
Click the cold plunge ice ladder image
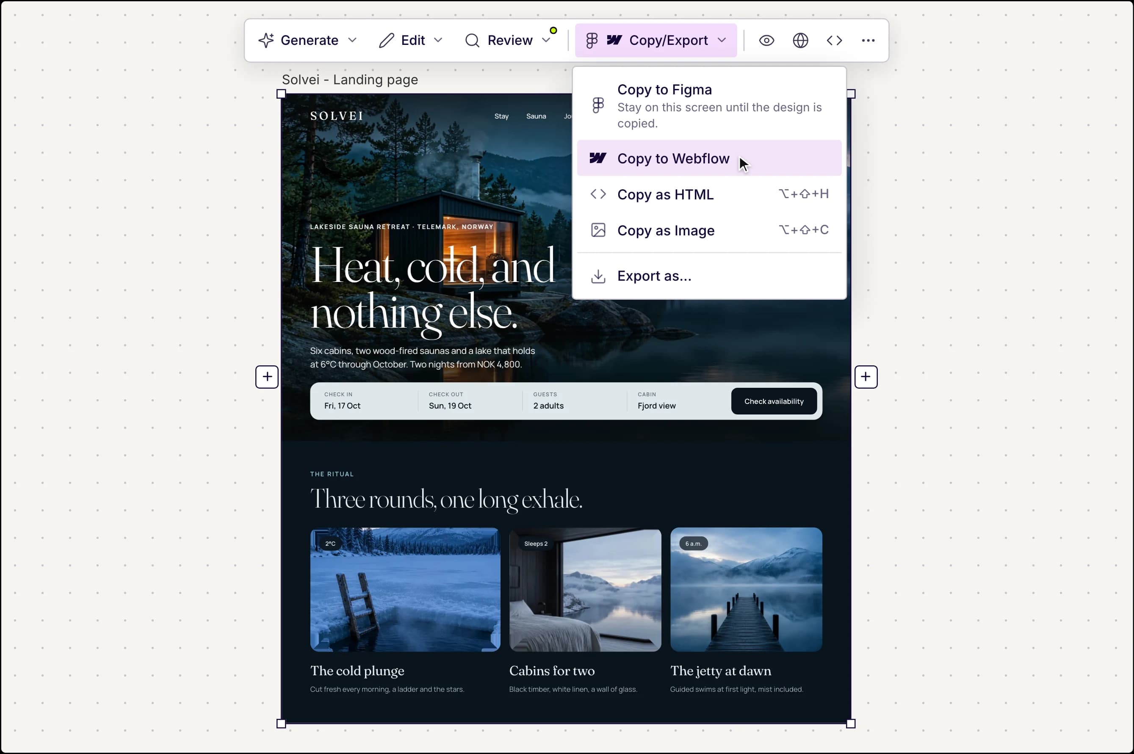coord(405,590)
